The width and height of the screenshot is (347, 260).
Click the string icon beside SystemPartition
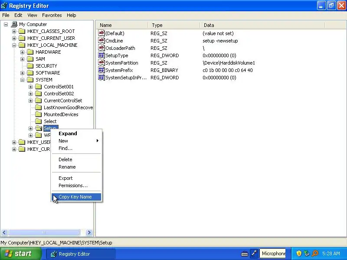tap(101, 62)
